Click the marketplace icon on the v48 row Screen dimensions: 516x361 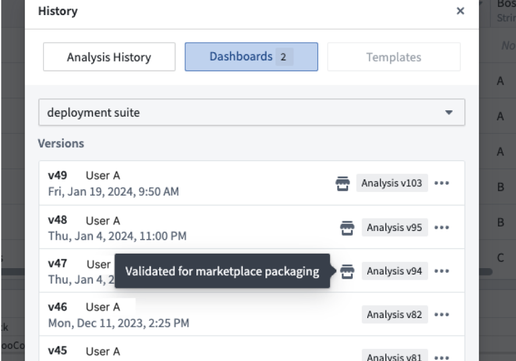[x=347, y=228]
